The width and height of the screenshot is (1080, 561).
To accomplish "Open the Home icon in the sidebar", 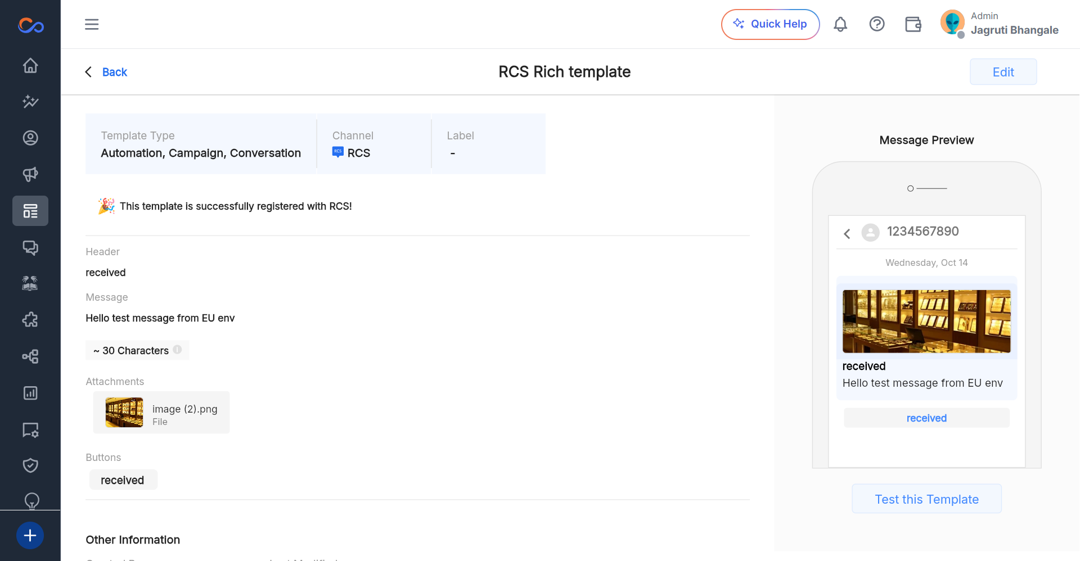I will pyautogui.click(x=30, y=66).
